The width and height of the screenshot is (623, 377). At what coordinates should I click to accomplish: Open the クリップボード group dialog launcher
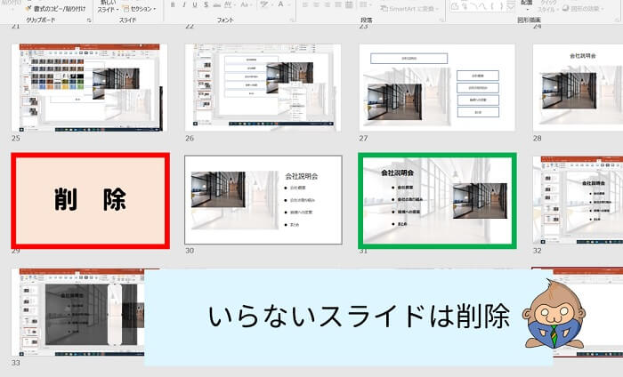pyautogui.click(x=89, y=20)
